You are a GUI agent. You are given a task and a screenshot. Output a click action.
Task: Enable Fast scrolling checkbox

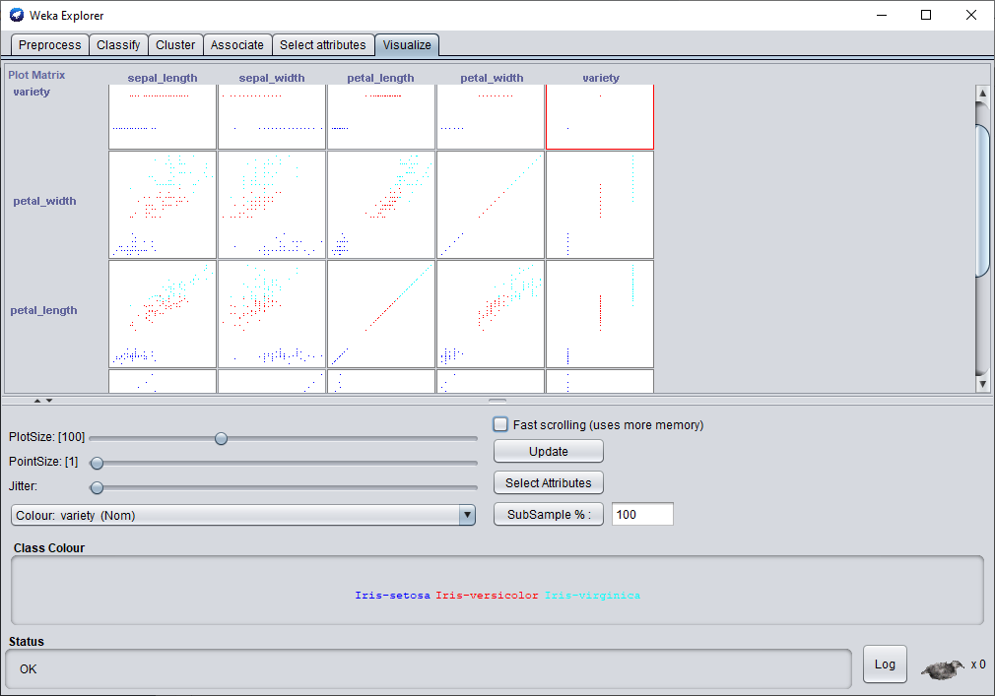(x=501, y=424)
